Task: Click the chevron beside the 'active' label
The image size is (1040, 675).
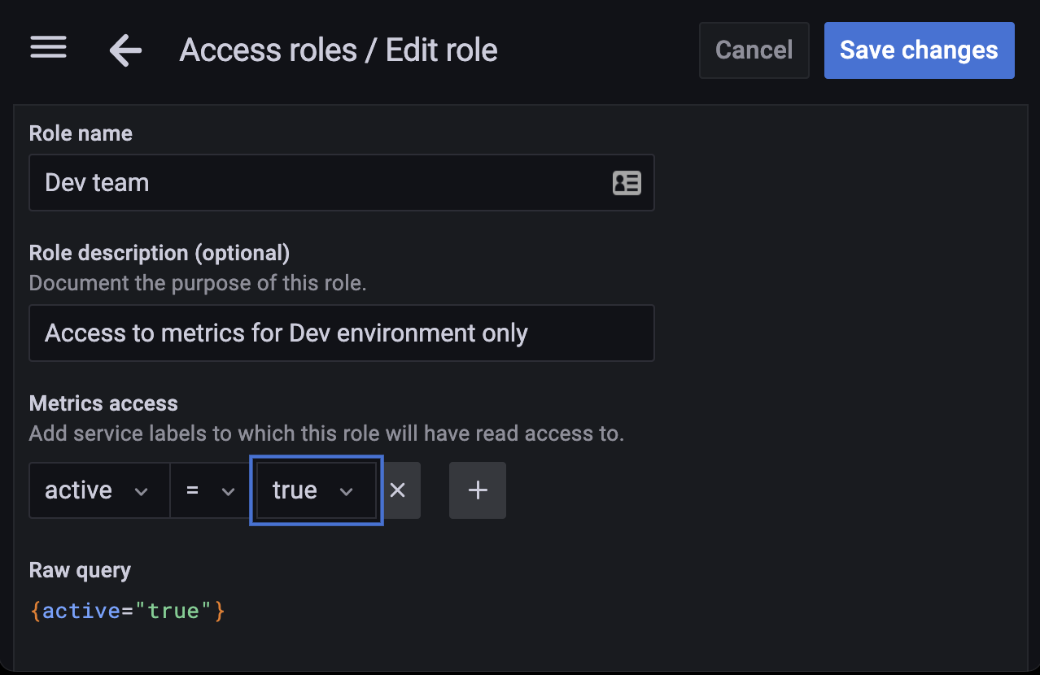Action: pos(141,491)
